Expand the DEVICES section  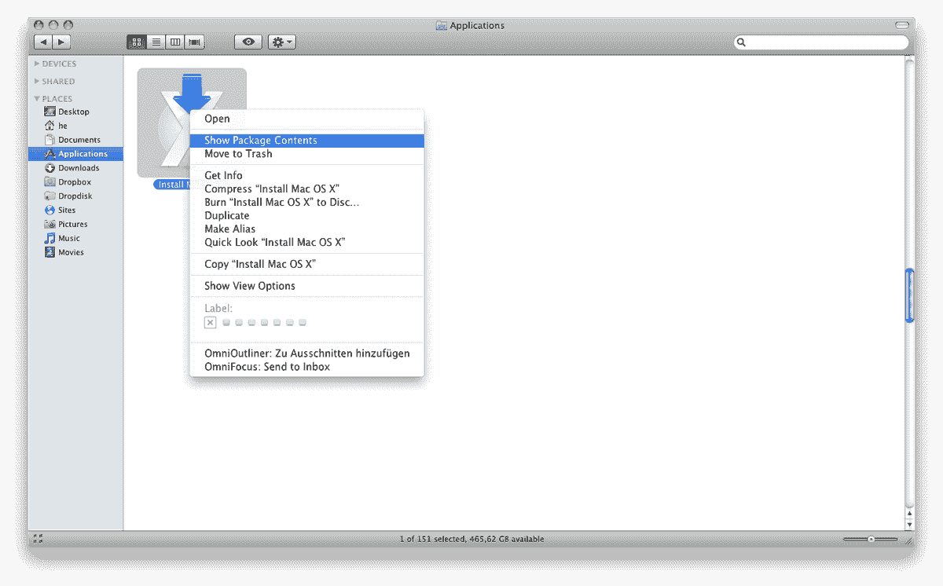click(x=36, y=64)
